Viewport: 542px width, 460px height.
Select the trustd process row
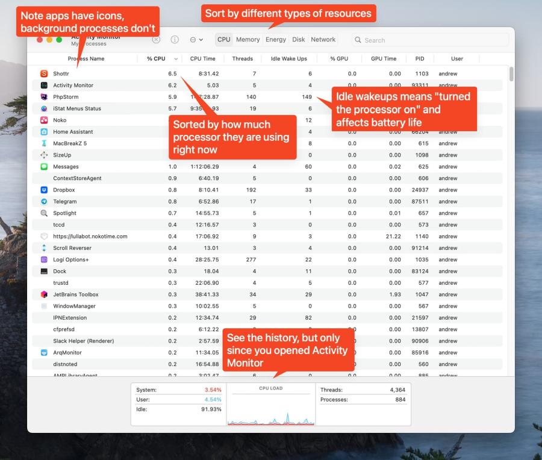tap(267, 283)
